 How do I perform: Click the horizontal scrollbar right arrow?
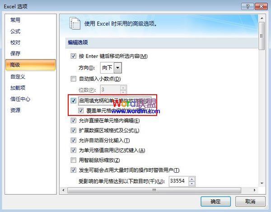(x=254, y=190)
